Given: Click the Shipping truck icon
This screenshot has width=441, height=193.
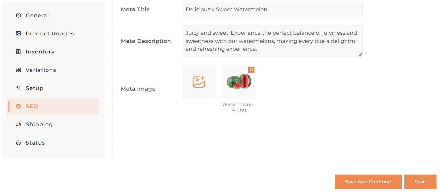Looking at the screenshot, I should click(18, 124).
